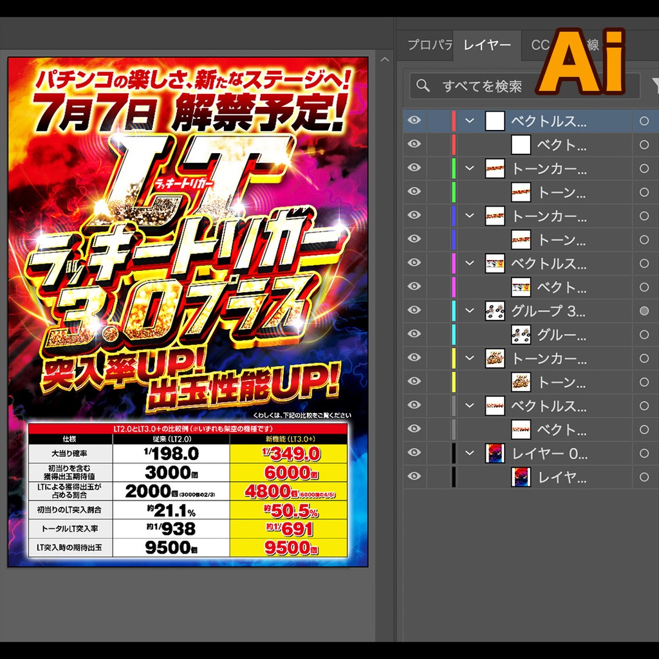Image resolution: width=659 pixels, height=659 pixels.
Task: Hide the topmost ベクトルス layer
Action: tap(414, 120)
